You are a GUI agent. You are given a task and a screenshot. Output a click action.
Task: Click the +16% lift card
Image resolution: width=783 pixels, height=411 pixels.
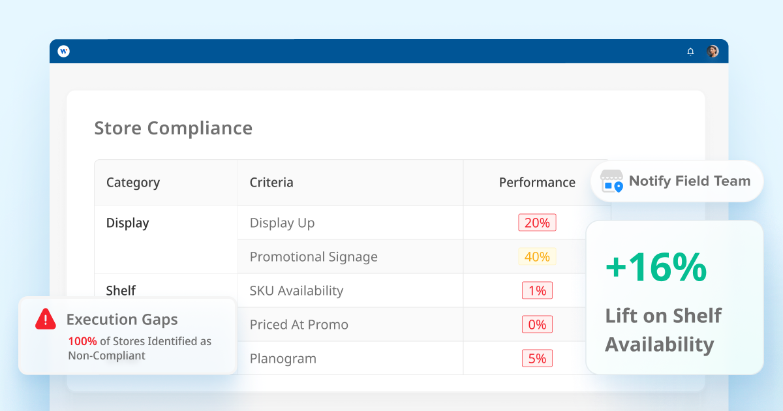tap(675, 297)
